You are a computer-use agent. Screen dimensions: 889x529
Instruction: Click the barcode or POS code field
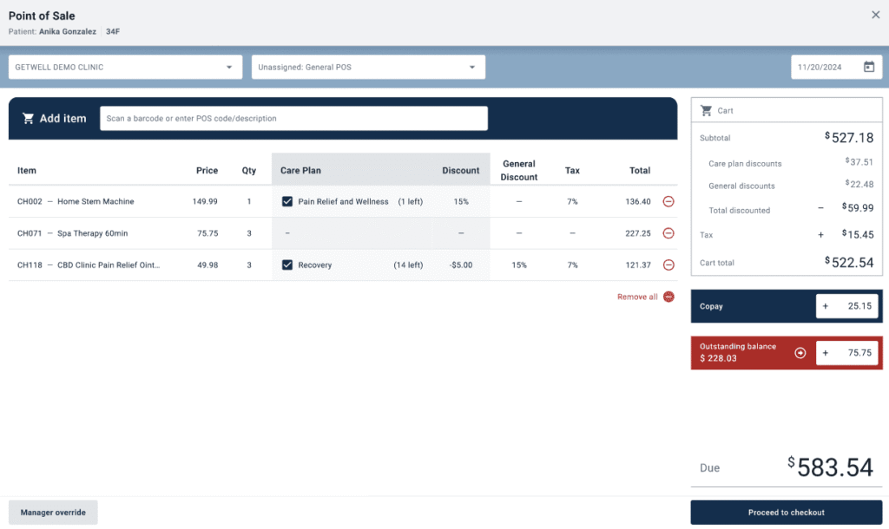click(x=293, y=119)
